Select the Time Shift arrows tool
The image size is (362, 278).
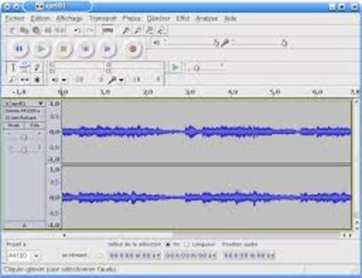(x=24, y=80)
